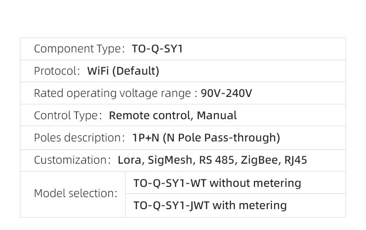Viewport: 366px width, 230px height.
Task: Select "TO-Q-SY1-WT without metering" model
Action: (217, 183)
